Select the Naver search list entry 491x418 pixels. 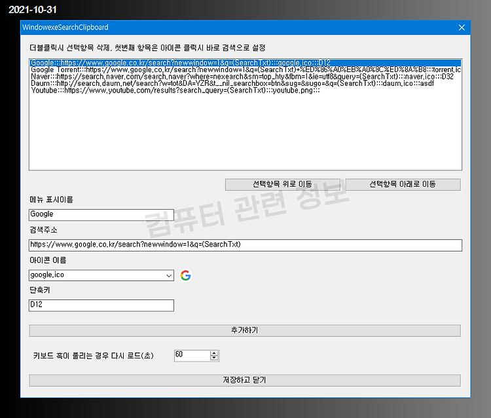click(x=245, y=77)
